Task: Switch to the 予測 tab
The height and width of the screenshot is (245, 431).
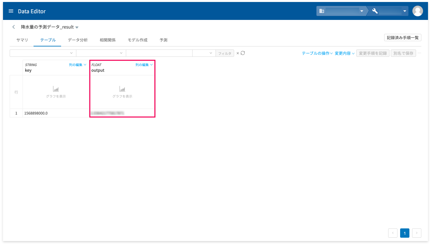Action: click(x=163, y=40)
